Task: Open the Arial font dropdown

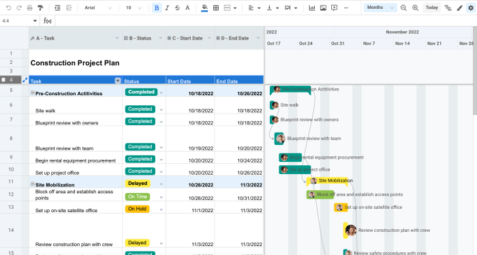Action: coord(98,8)
